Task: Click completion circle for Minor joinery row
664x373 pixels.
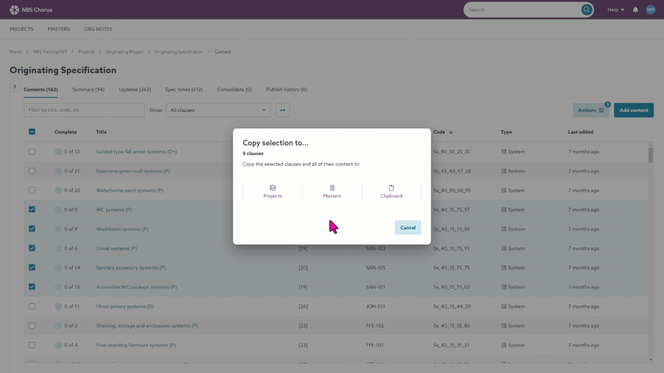Action: tap(58, 306)
